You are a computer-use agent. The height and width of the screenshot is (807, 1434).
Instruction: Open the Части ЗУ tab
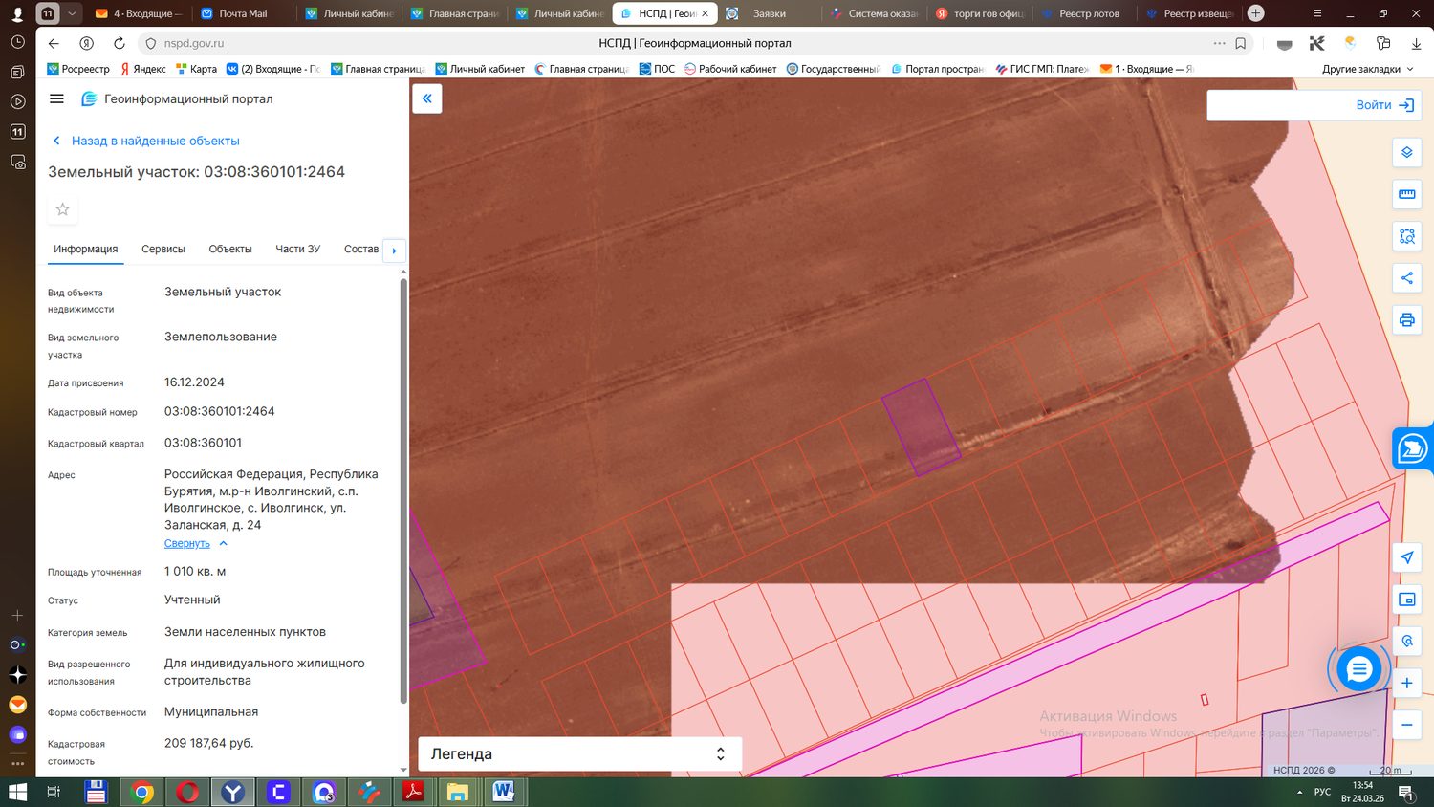pos(298,249)
